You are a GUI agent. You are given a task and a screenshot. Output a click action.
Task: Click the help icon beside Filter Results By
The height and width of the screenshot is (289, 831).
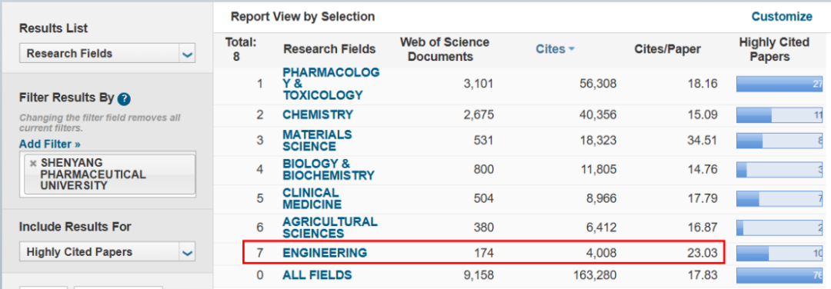pos(124,98)
